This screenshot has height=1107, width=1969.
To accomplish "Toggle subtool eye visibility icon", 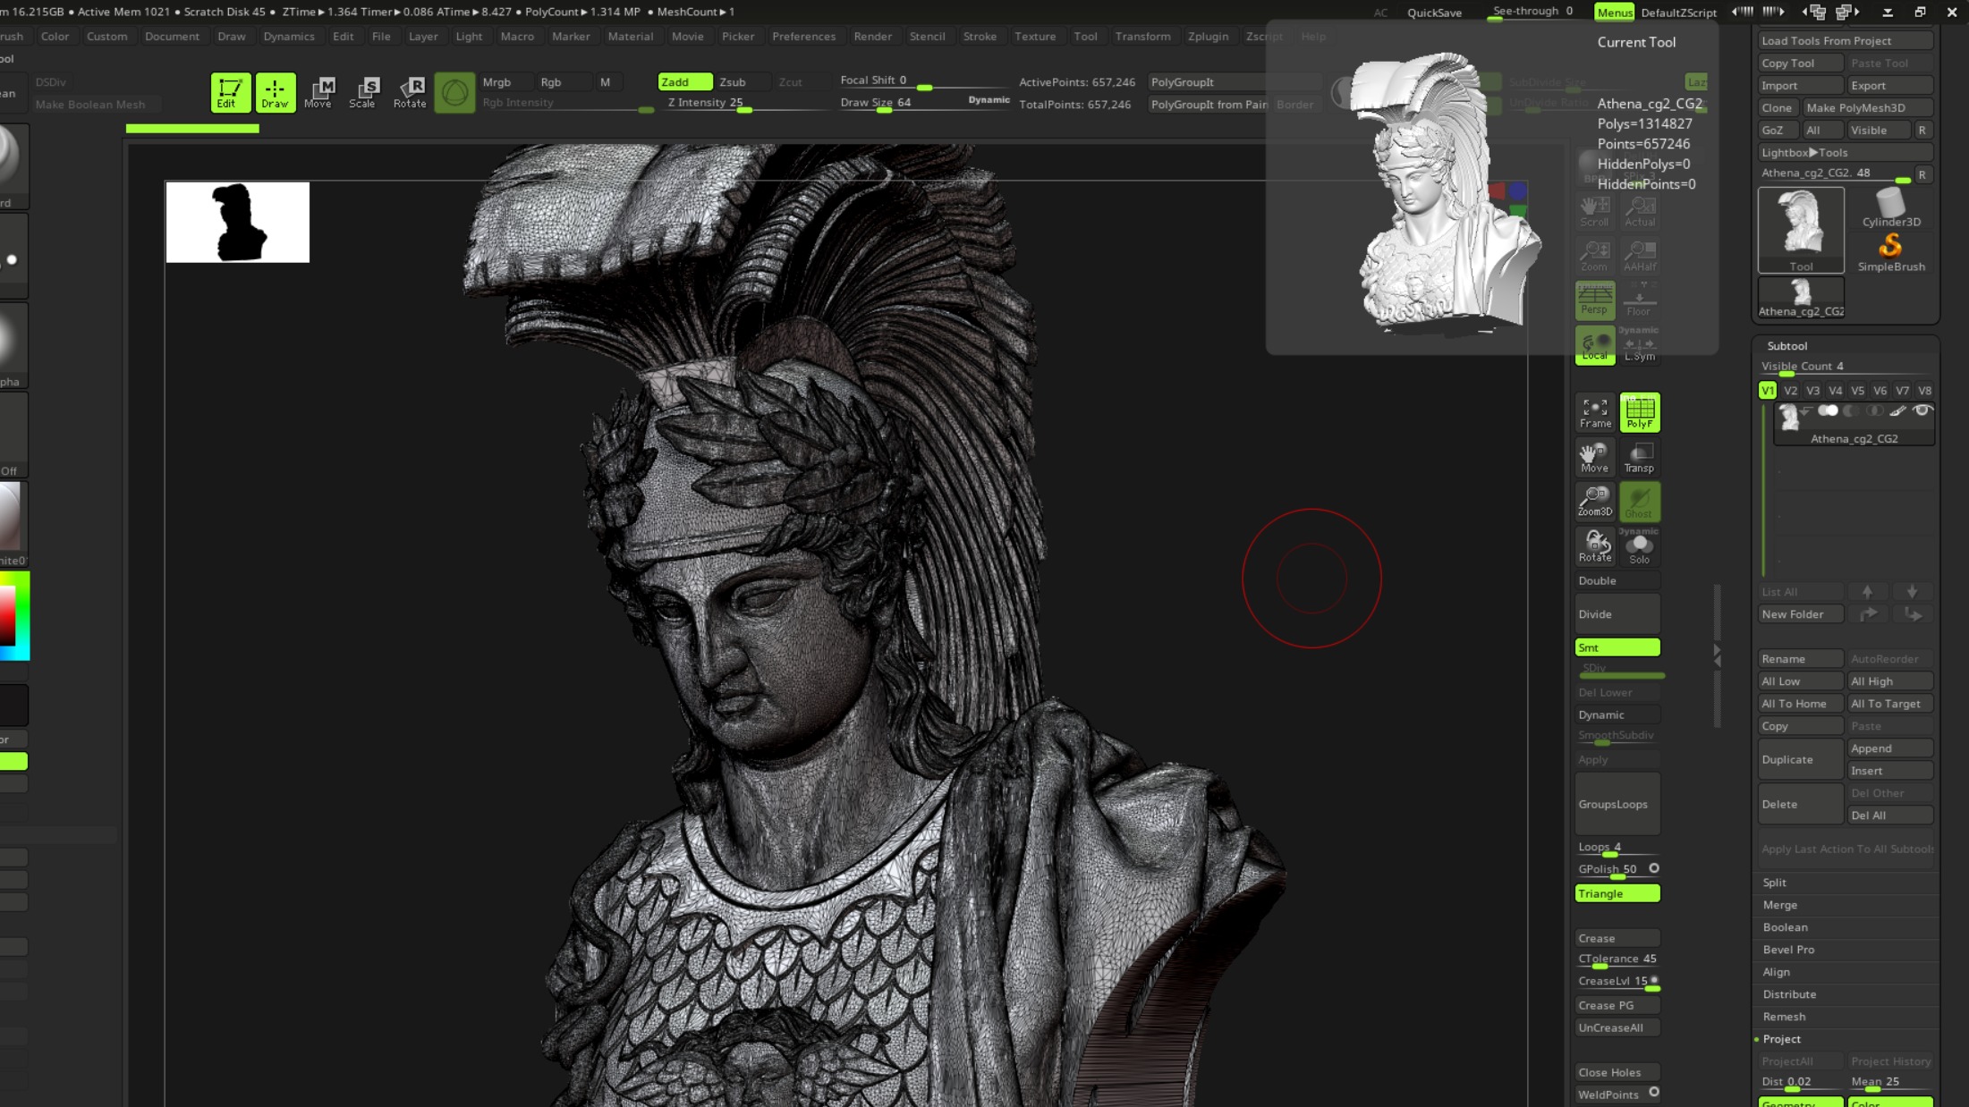I will [1922, 410].
